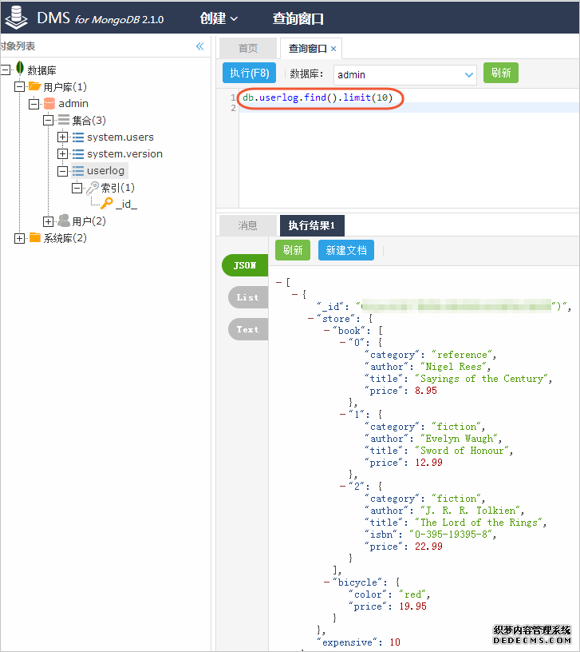
Task: Select the userlog collection in tree
Action: (106, 171)
